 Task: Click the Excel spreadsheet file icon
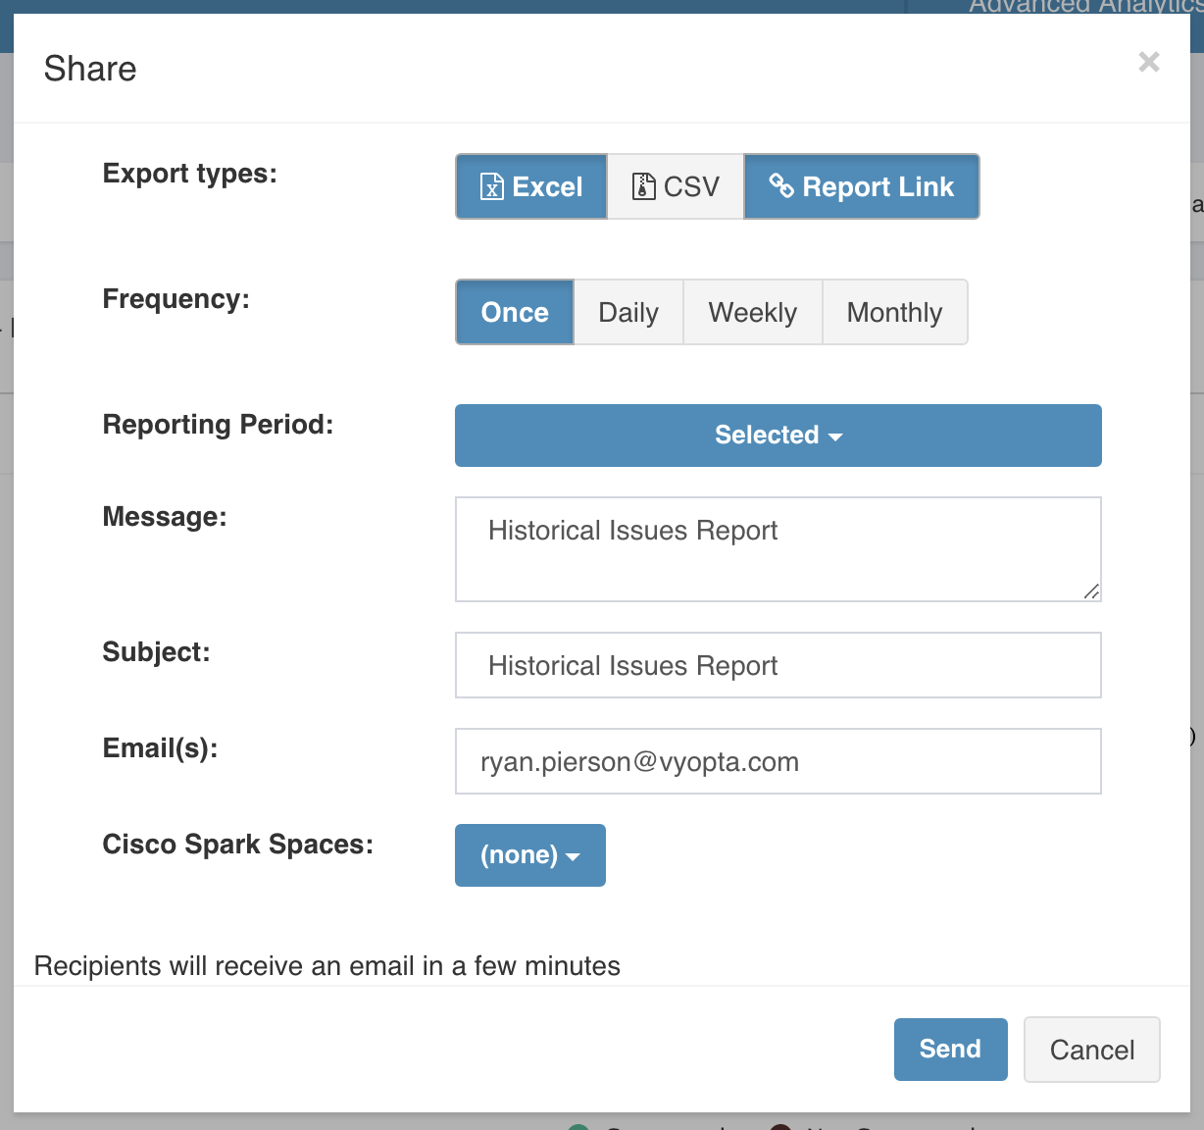(x=491, y=186)
